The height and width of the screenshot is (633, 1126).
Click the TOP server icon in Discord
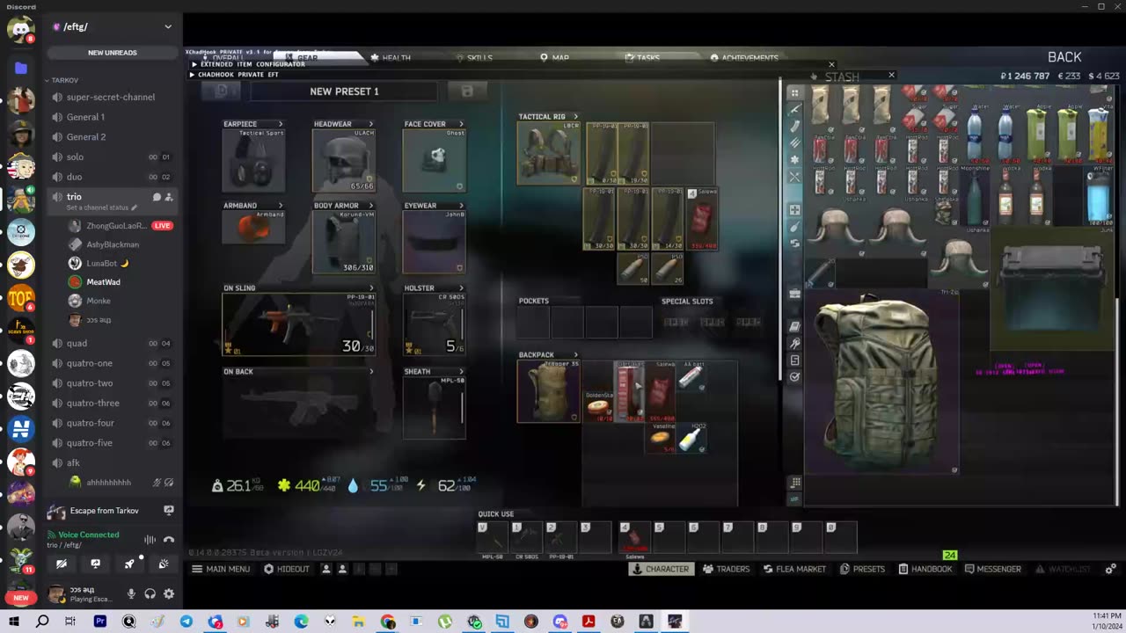coord(21,298)
